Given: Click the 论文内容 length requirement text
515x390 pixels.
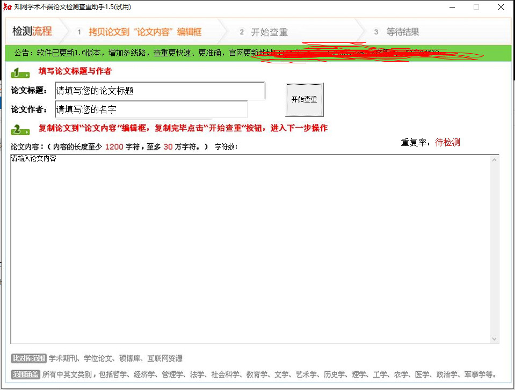Looking at the screenshot, I should 110,146.
